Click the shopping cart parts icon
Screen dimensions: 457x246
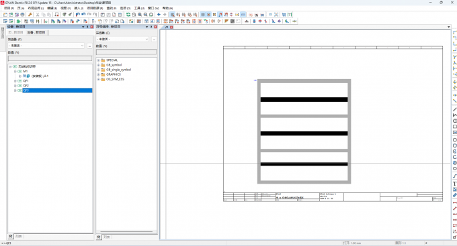click(x=284, y=15)
